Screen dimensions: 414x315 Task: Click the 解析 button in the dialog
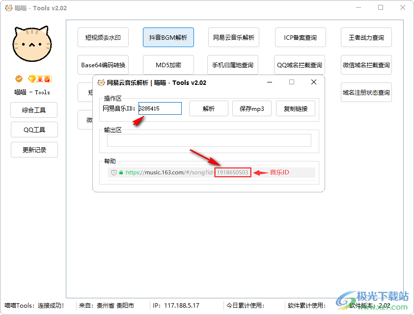209,108
